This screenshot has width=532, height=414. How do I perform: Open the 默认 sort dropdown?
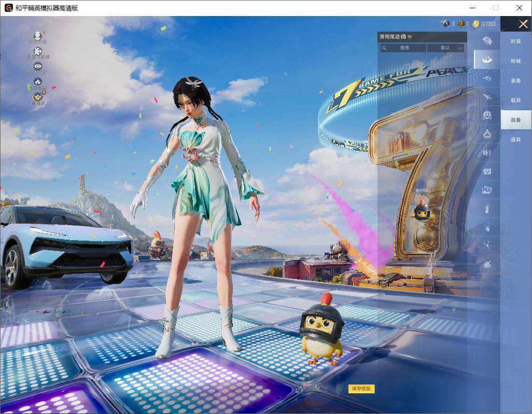click(445, 48)
